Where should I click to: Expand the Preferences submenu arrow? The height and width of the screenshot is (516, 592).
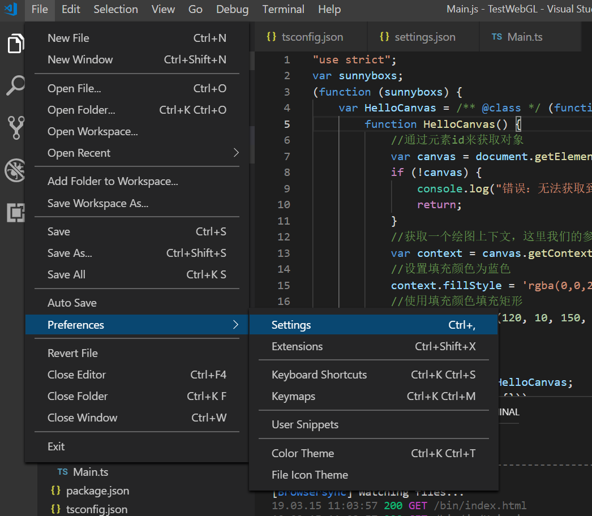coord(235,325)
